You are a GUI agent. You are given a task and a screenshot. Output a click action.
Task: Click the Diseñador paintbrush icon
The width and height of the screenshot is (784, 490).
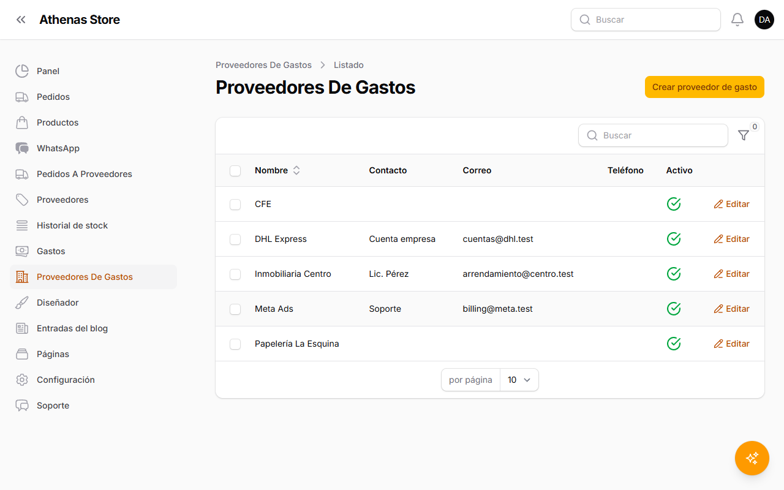coord(22,303)
